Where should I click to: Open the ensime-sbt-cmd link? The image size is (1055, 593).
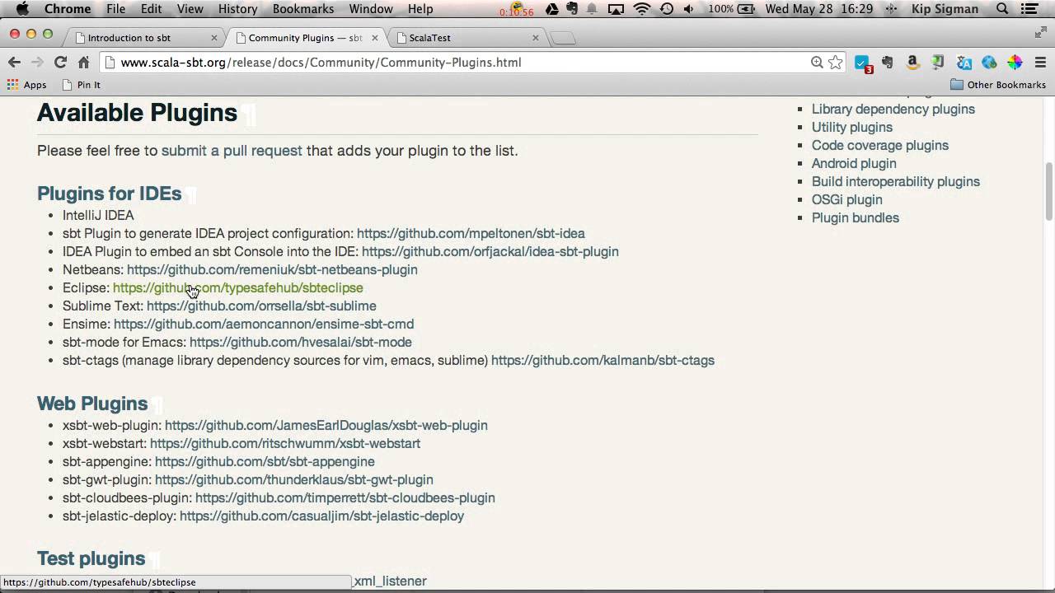click(264, 325)
